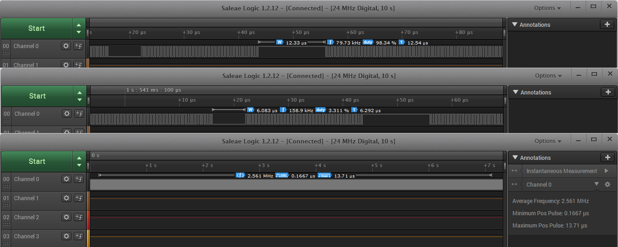Click Minimum Pos Pulse: 0.1667 µs text
This screenshot has height=247, width=618.
(x=551, y=213)
